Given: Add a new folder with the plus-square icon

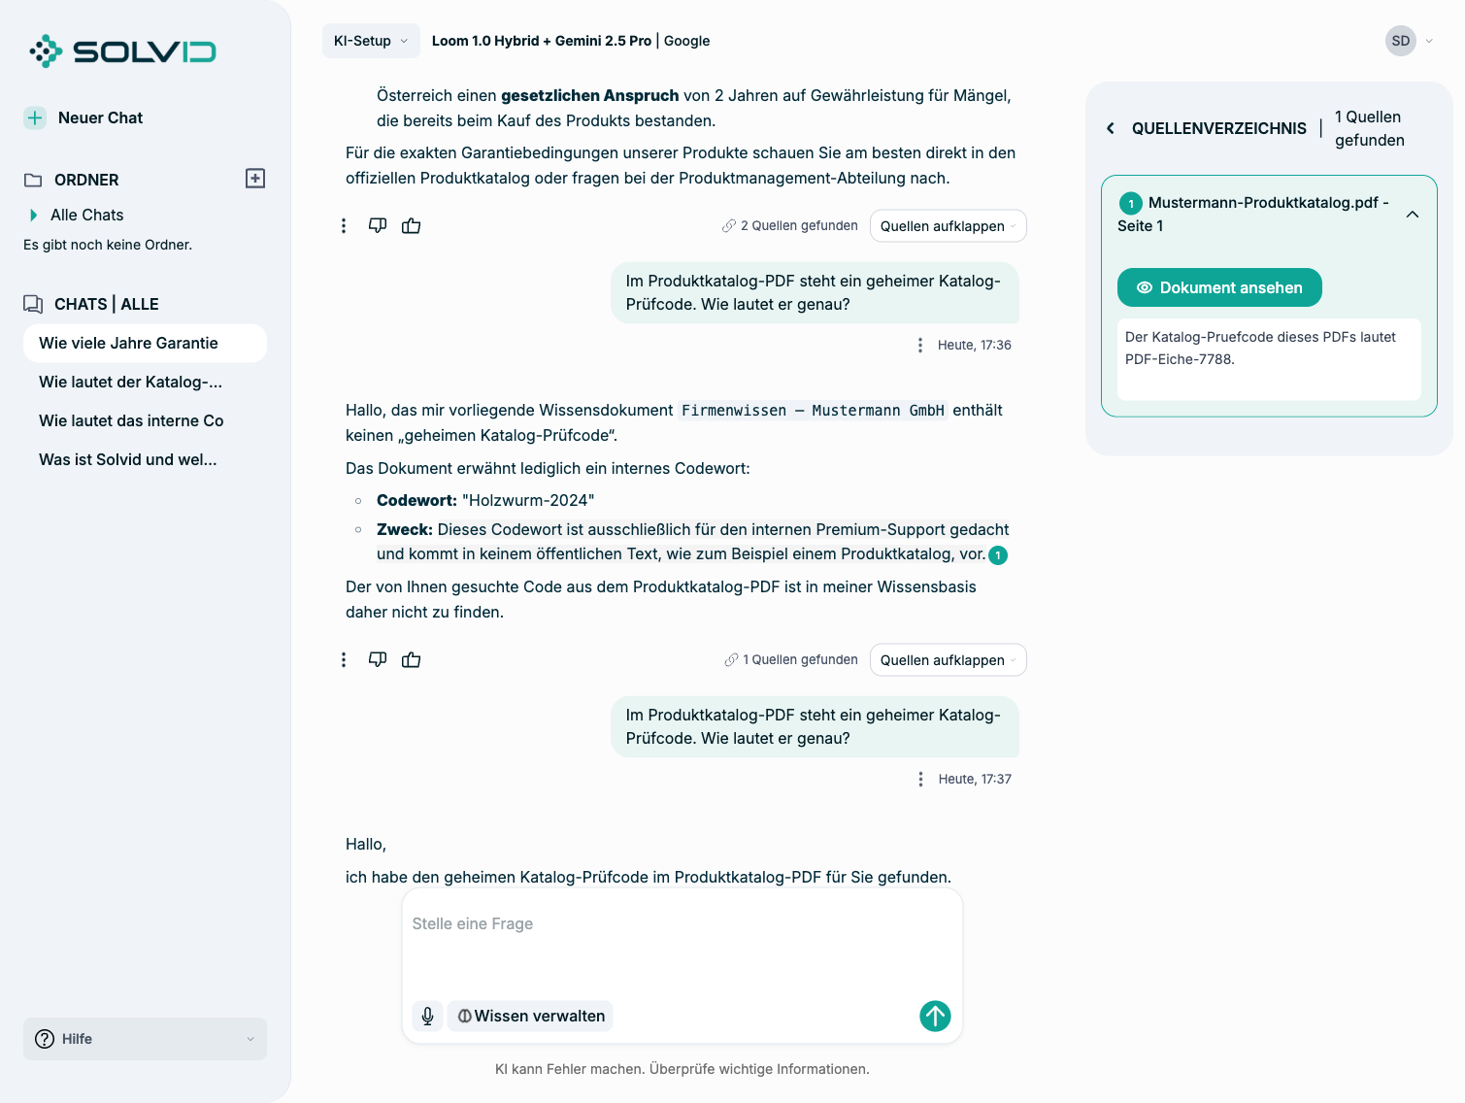Looking at the screenshot, I should [255, 179].
